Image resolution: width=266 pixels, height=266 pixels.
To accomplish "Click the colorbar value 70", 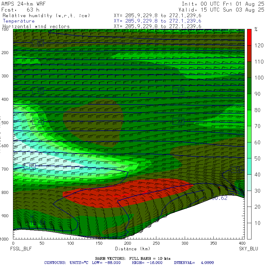I will click(x=257, y=126).
